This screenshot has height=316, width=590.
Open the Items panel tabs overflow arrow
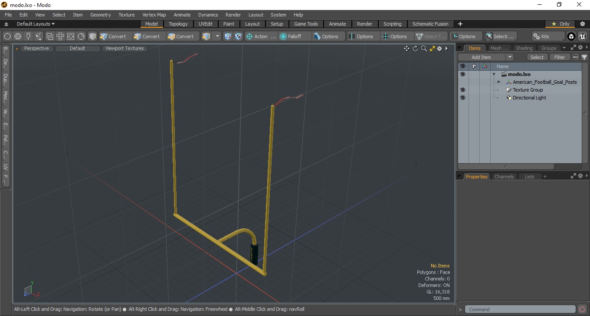tap(564, 48)
